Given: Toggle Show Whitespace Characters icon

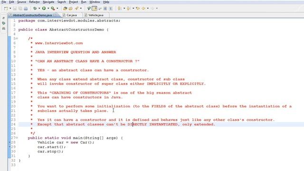Looking at the screenshot, I should [111, 9].
